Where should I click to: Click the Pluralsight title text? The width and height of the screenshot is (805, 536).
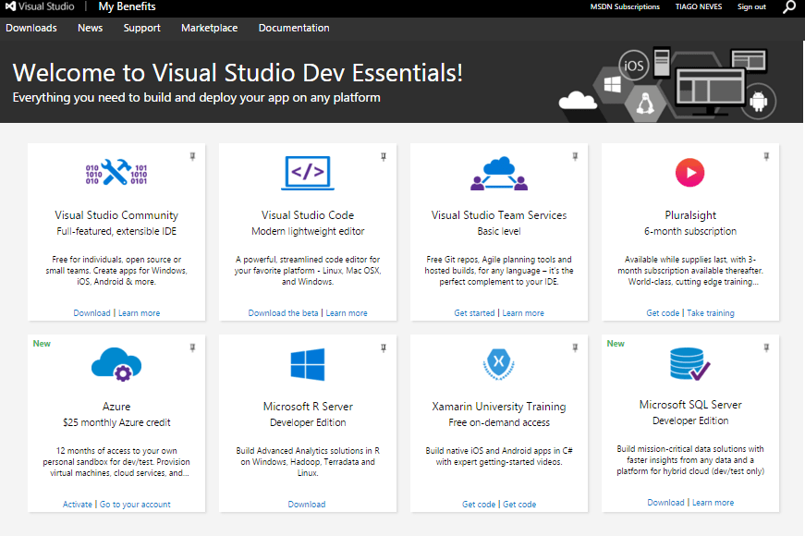690,215
